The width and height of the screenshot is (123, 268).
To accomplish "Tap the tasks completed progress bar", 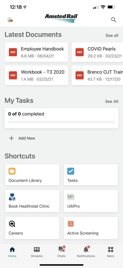I will [61, 122].
